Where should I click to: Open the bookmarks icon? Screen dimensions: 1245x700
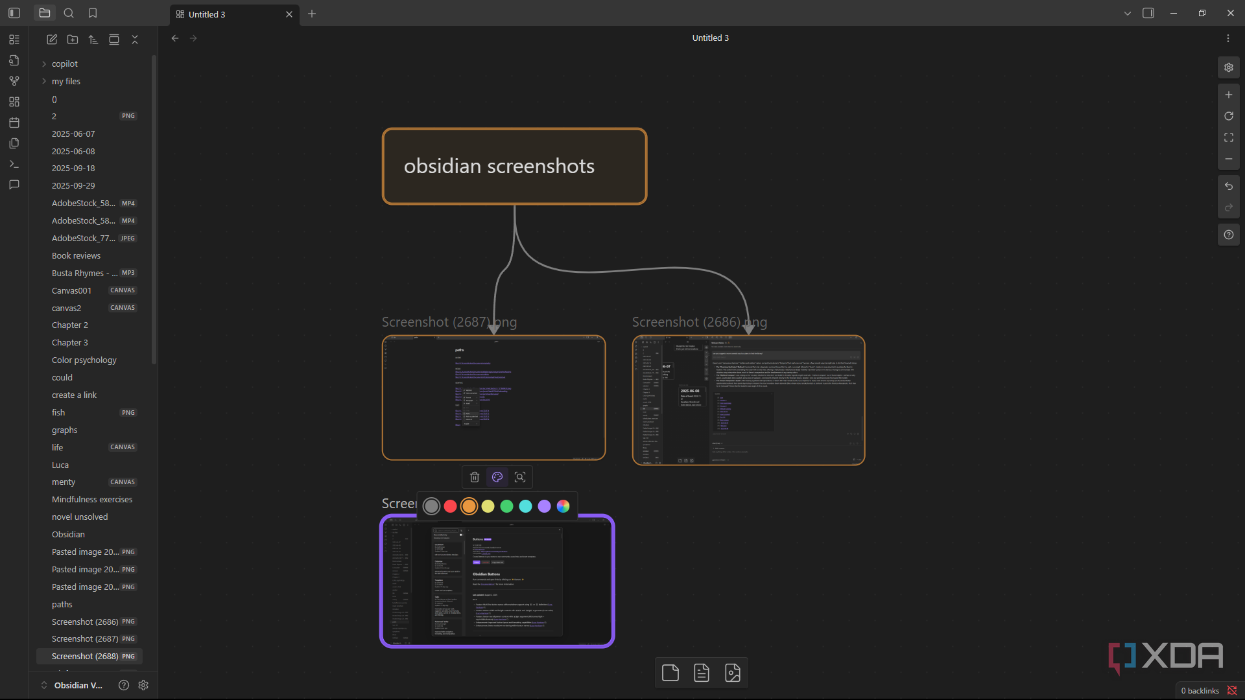click(93, 13)
